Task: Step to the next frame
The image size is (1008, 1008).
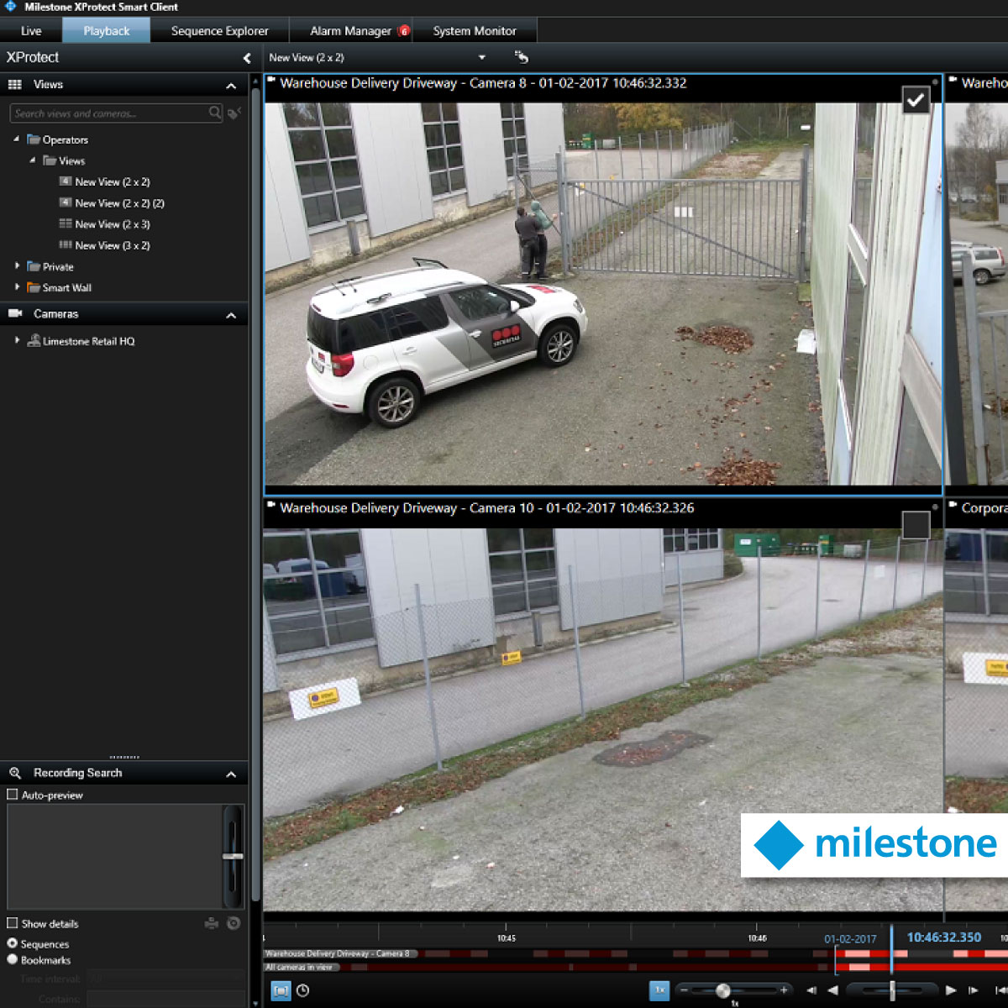Action: click(974, 990)
